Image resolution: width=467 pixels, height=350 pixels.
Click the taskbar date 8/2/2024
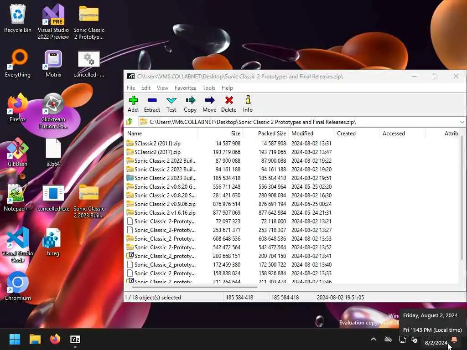tap(436, 343)
